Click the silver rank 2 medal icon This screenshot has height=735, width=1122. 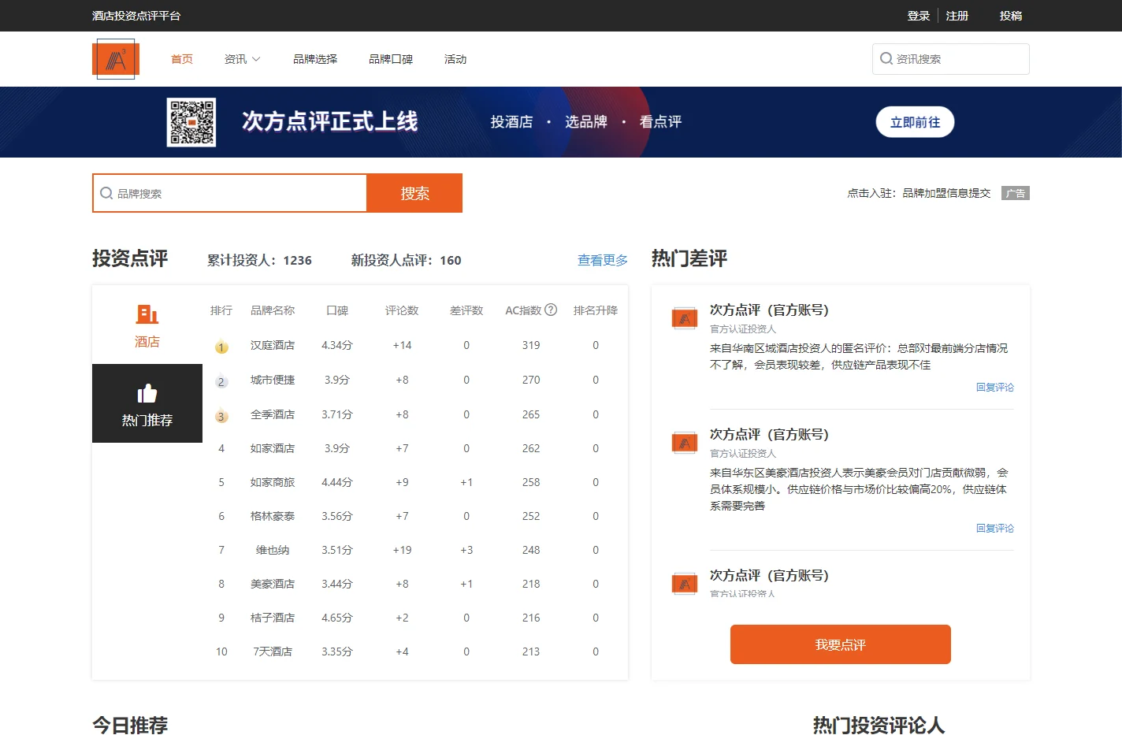pyautogui.click(x=221, y=381)
